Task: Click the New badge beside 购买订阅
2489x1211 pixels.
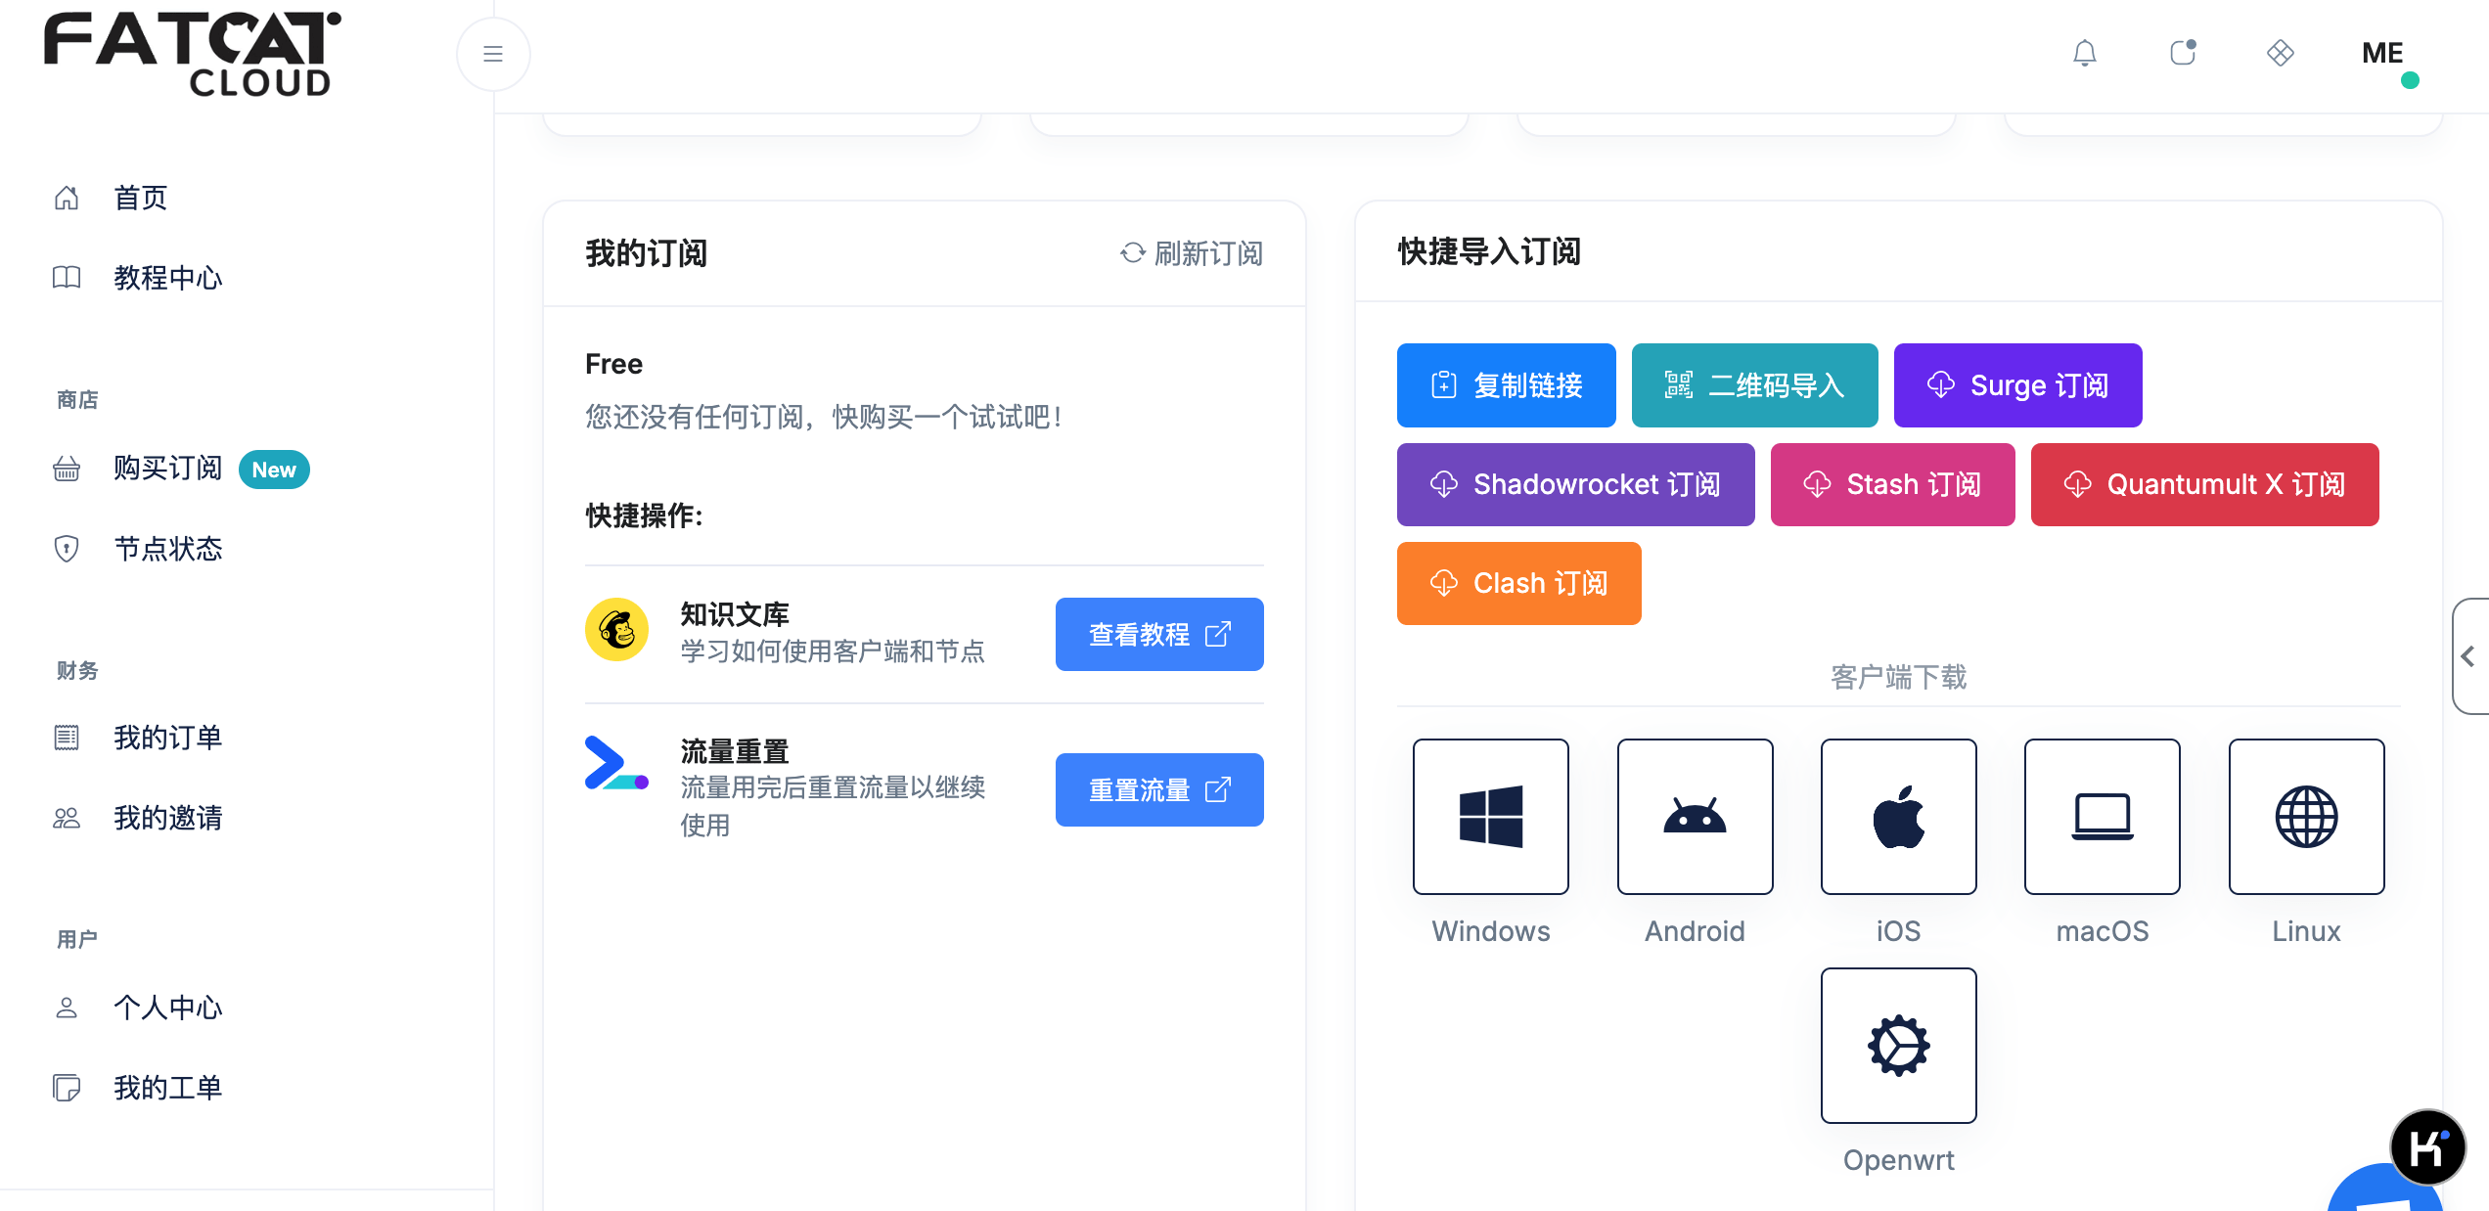Action: (274, 470)
